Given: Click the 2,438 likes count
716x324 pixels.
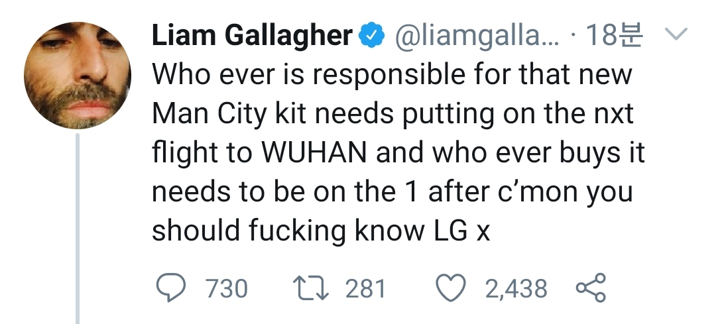Looking at the screenshot, I should click(516, 289).
